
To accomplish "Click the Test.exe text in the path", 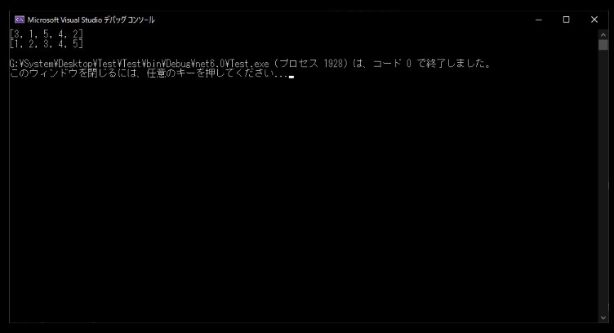I will coord(250,64).
